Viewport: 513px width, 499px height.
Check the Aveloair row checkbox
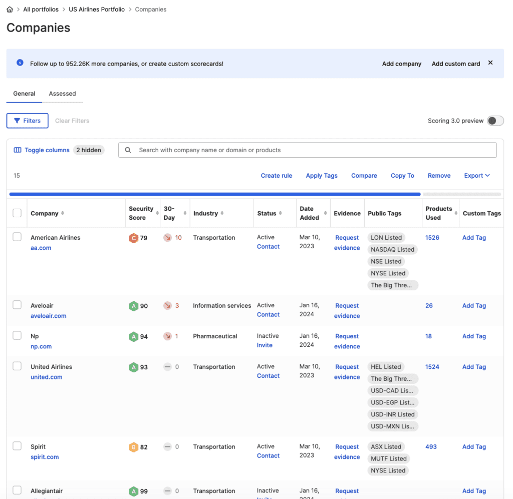tap(17, 305)
